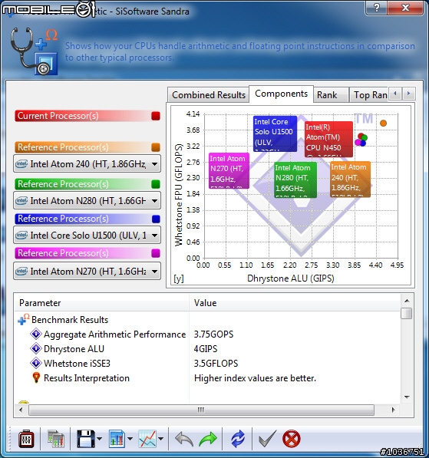Click the tab strip left scroll arrow

pyautogui.click(x=395, y=94)
